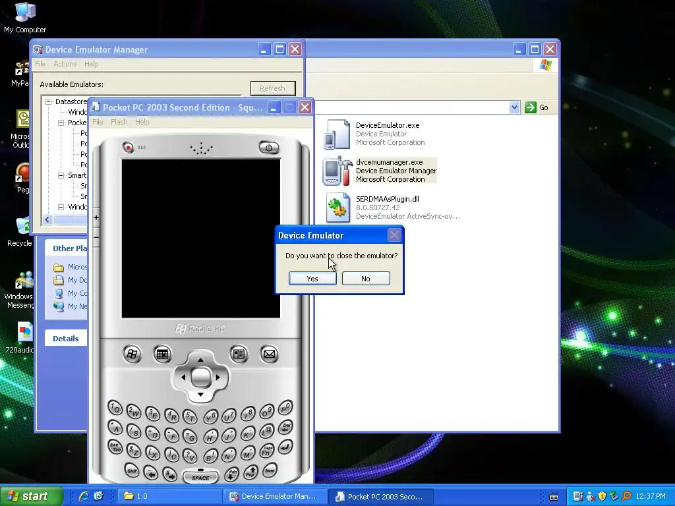Tap the Q key on emulator keyboard
The image size is (675, 506).
tap(115, 407)
